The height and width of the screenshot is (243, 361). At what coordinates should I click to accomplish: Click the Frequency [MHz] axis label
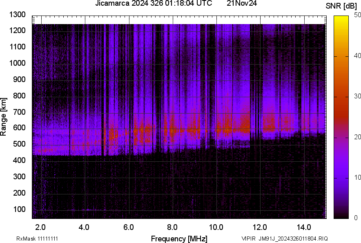click(179, 239)
